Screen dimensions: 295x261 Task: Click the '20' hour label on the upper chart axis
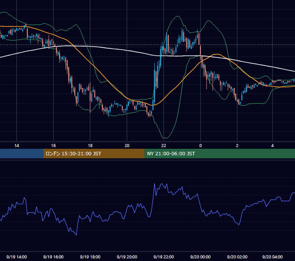pyautogui.click(x=127, y=146)
